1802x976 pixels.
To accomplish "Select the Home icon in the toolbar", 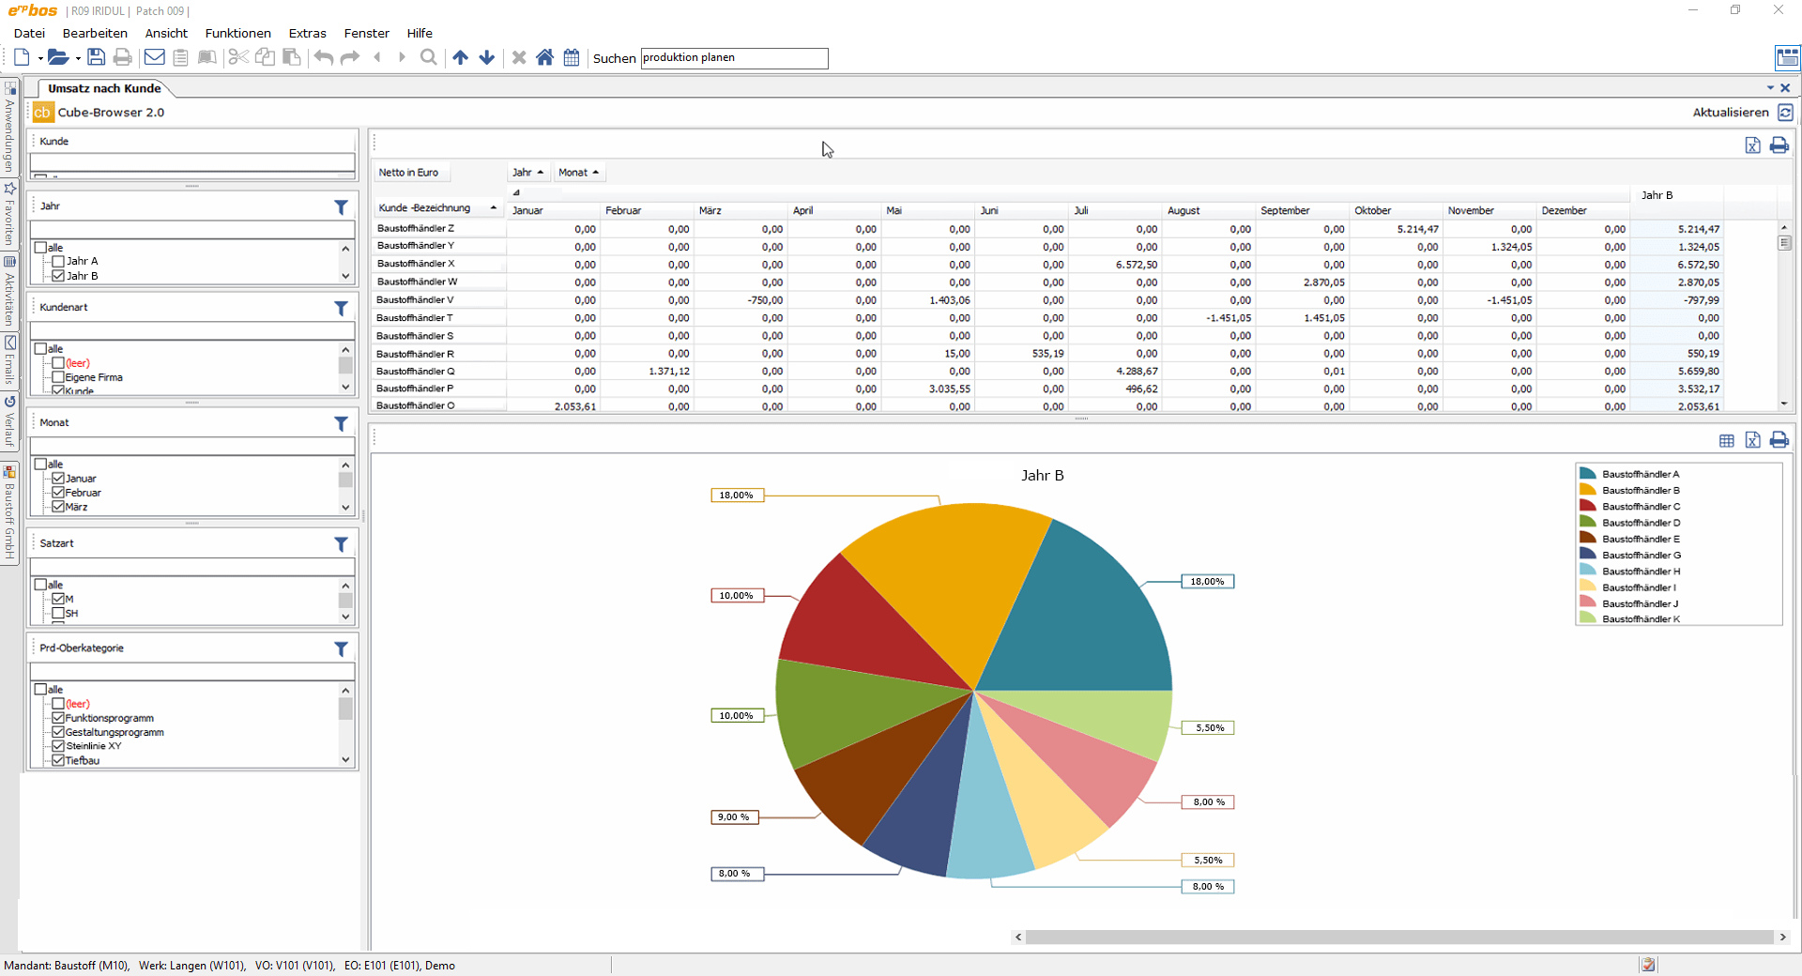I will click(545, 57).
